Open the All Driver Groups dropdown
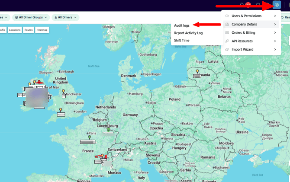 [31, 17]
